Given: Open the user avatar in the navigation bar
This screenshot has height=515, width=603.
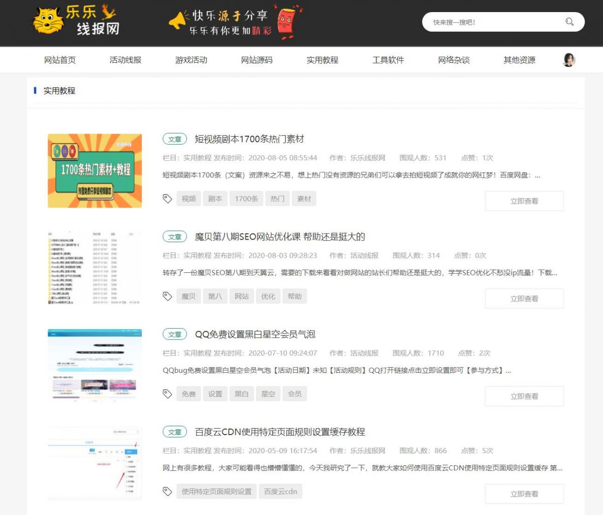Looking at the screenshot, I should [x=569, y=60].
